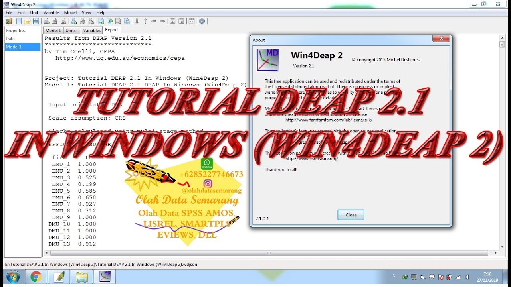
Task: Open the View menu
Action: (x=87, y=12)
